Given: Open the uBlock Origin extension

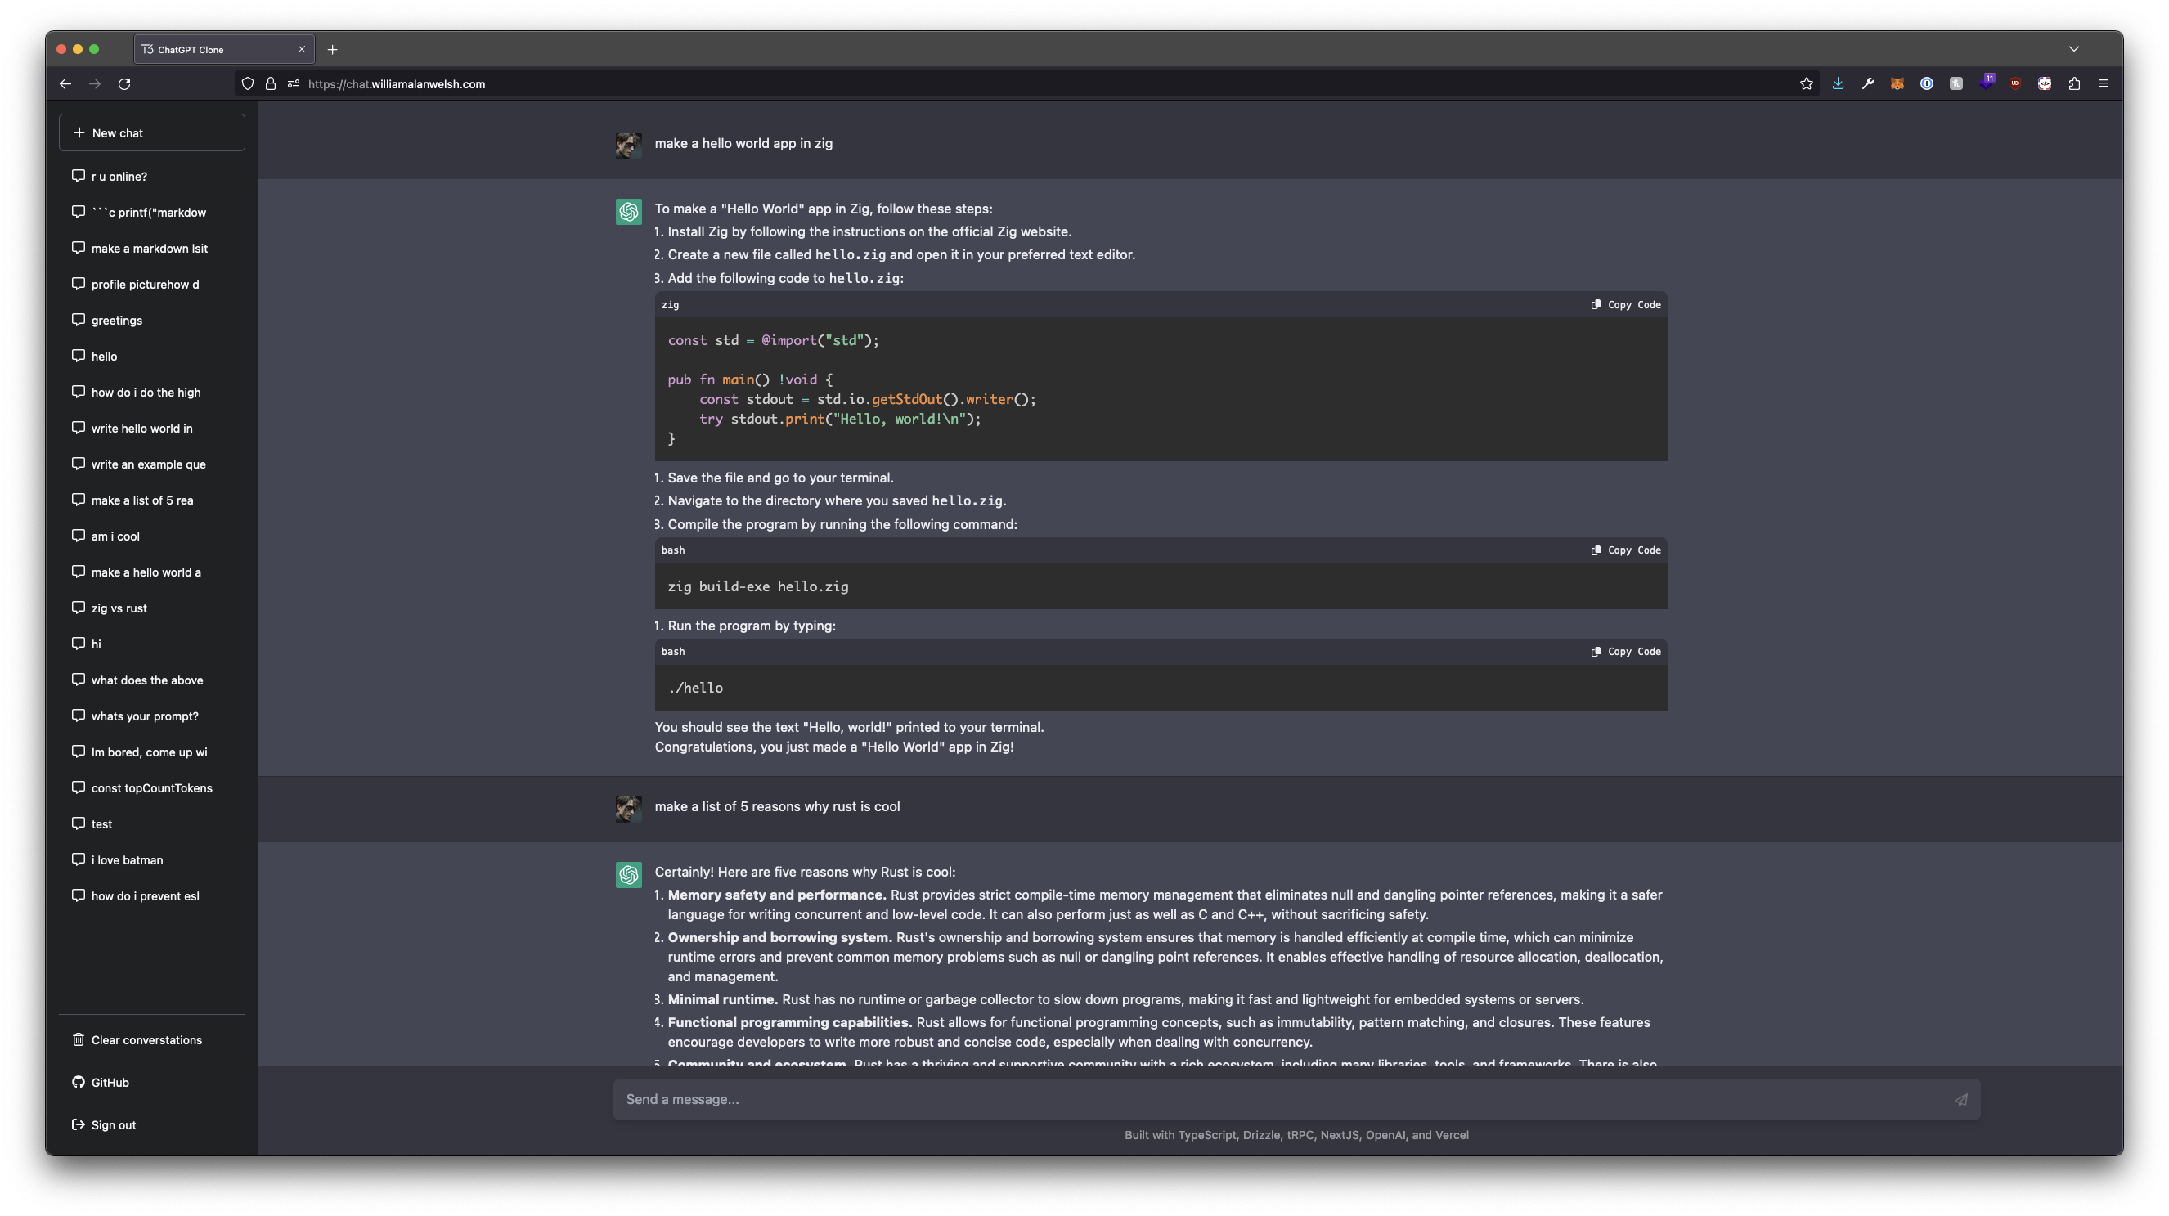Looking at the screenshot, I should click(2015, 84).
